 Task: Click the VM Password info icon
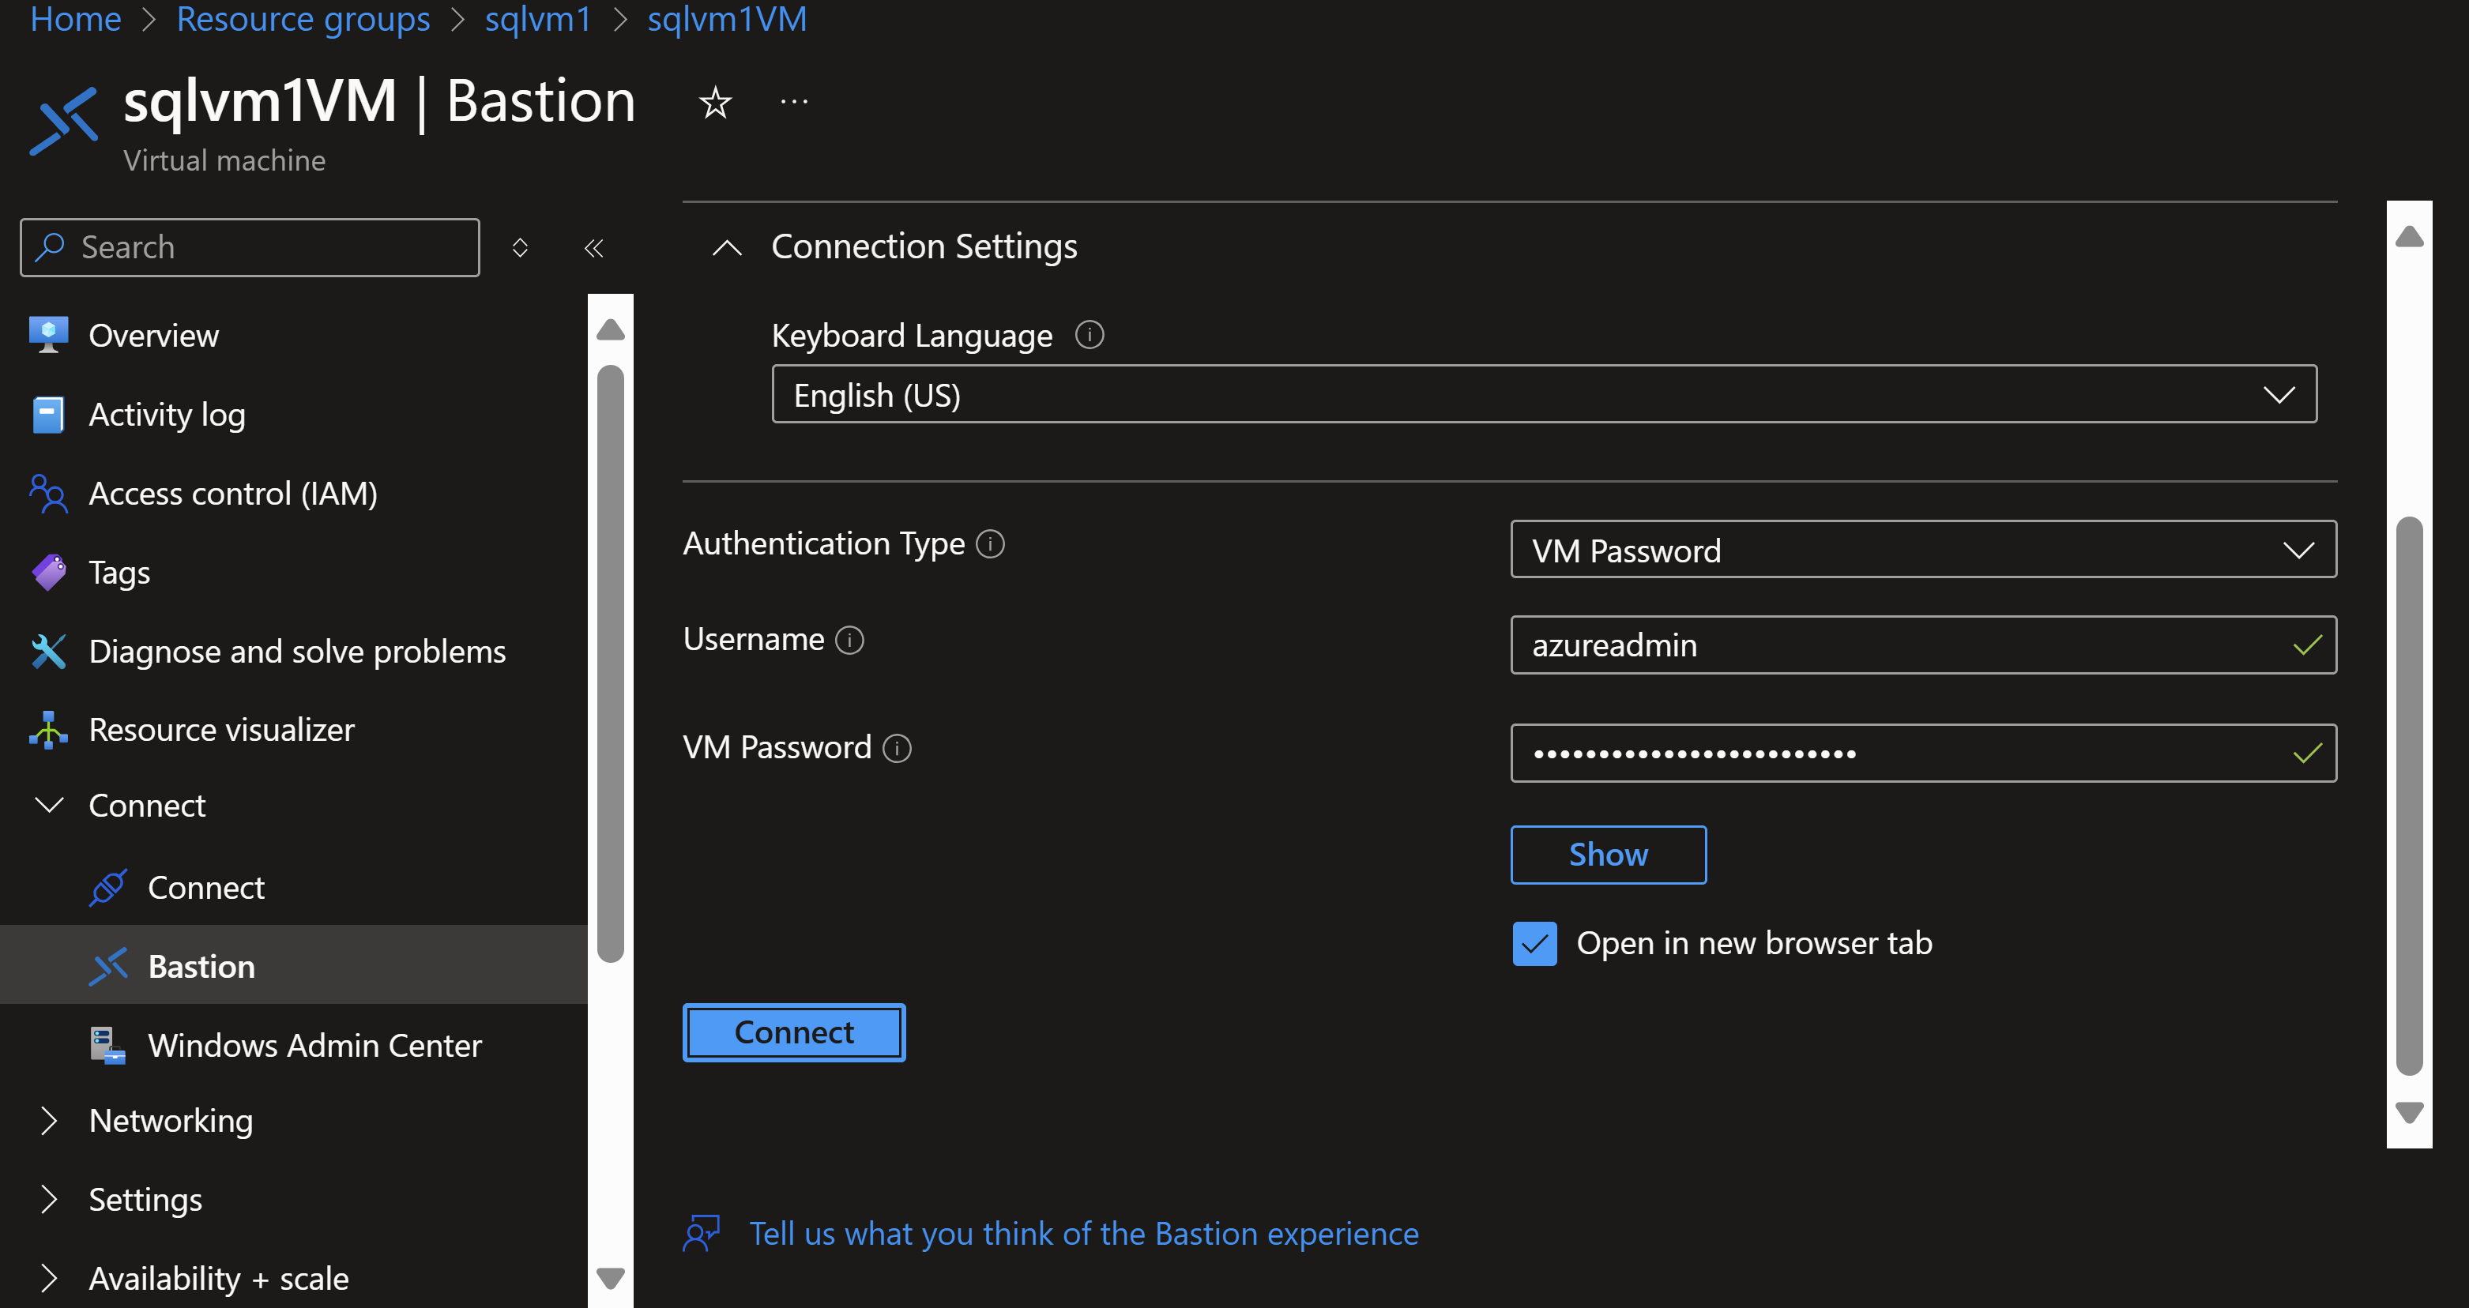click(x=896, y=748)
